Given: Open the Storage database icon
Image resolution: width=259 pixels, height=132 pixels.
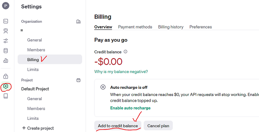Looking at the screenshot, I should tap(6, 51).
